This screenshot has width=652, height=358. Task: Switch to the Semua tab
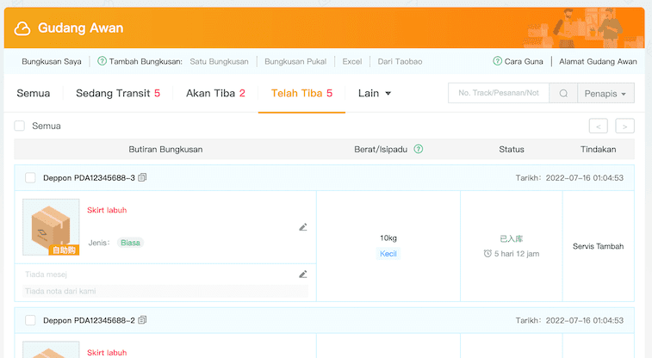(34, 93)
